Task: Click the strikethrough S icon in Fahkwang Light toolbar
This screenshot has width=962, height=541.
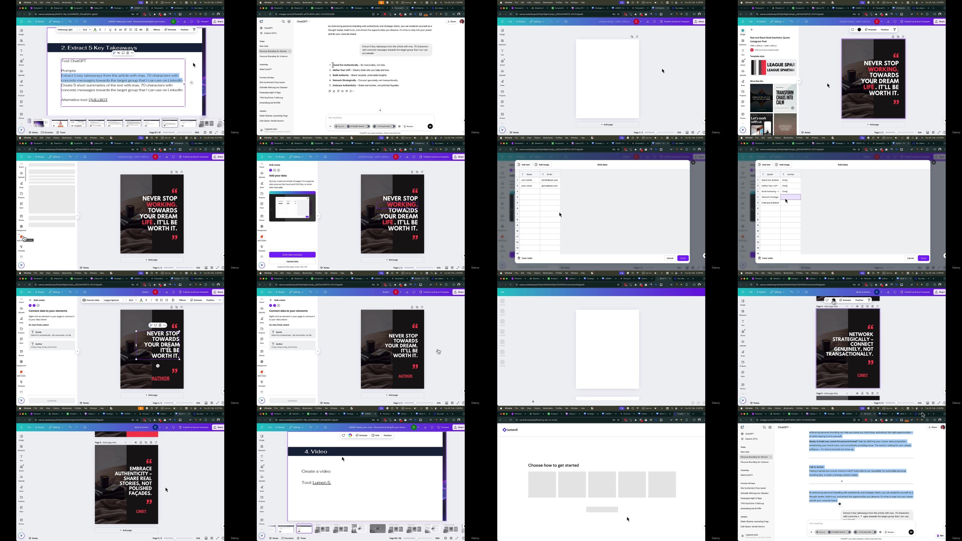Action: 115,29
